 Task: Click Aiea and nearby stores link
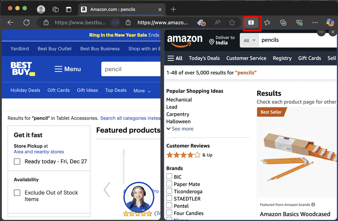click(x=39, y=152)
